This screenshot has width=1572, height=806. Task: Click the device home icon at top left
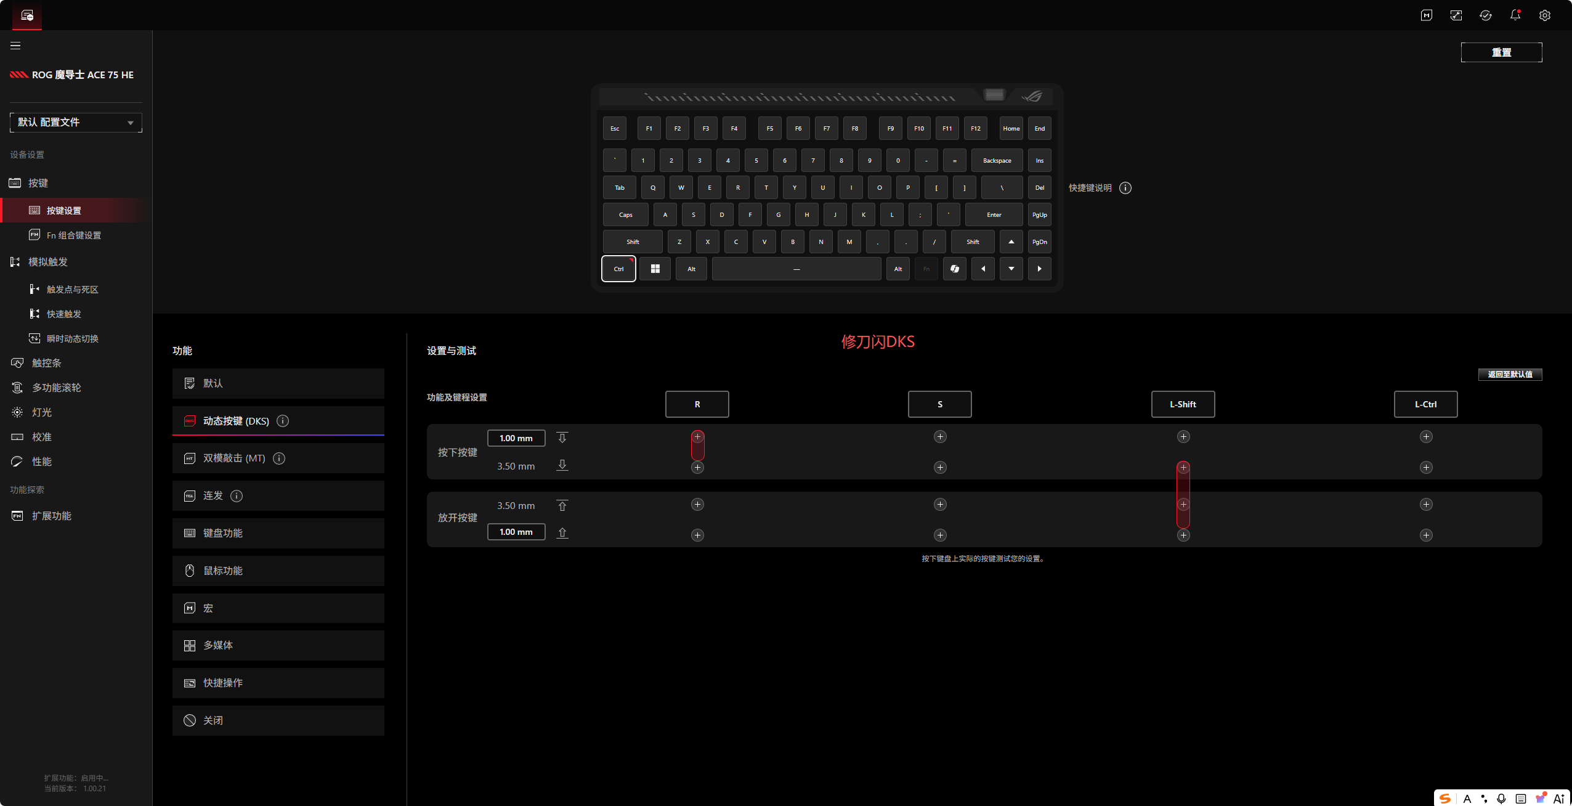pyautogui.click(x=27, y=15)
